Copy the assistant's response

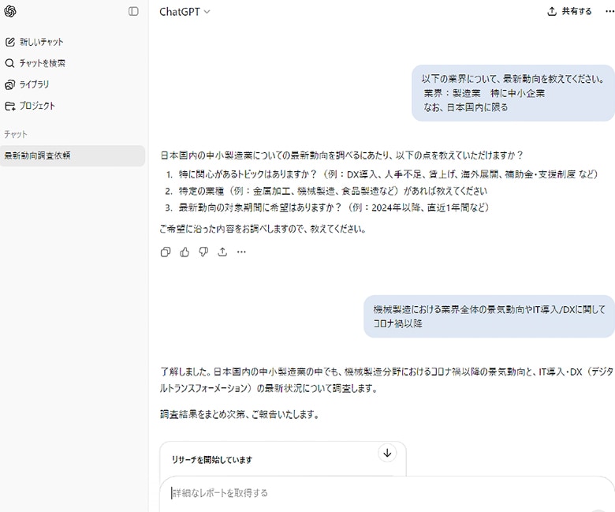coord(166,252)
